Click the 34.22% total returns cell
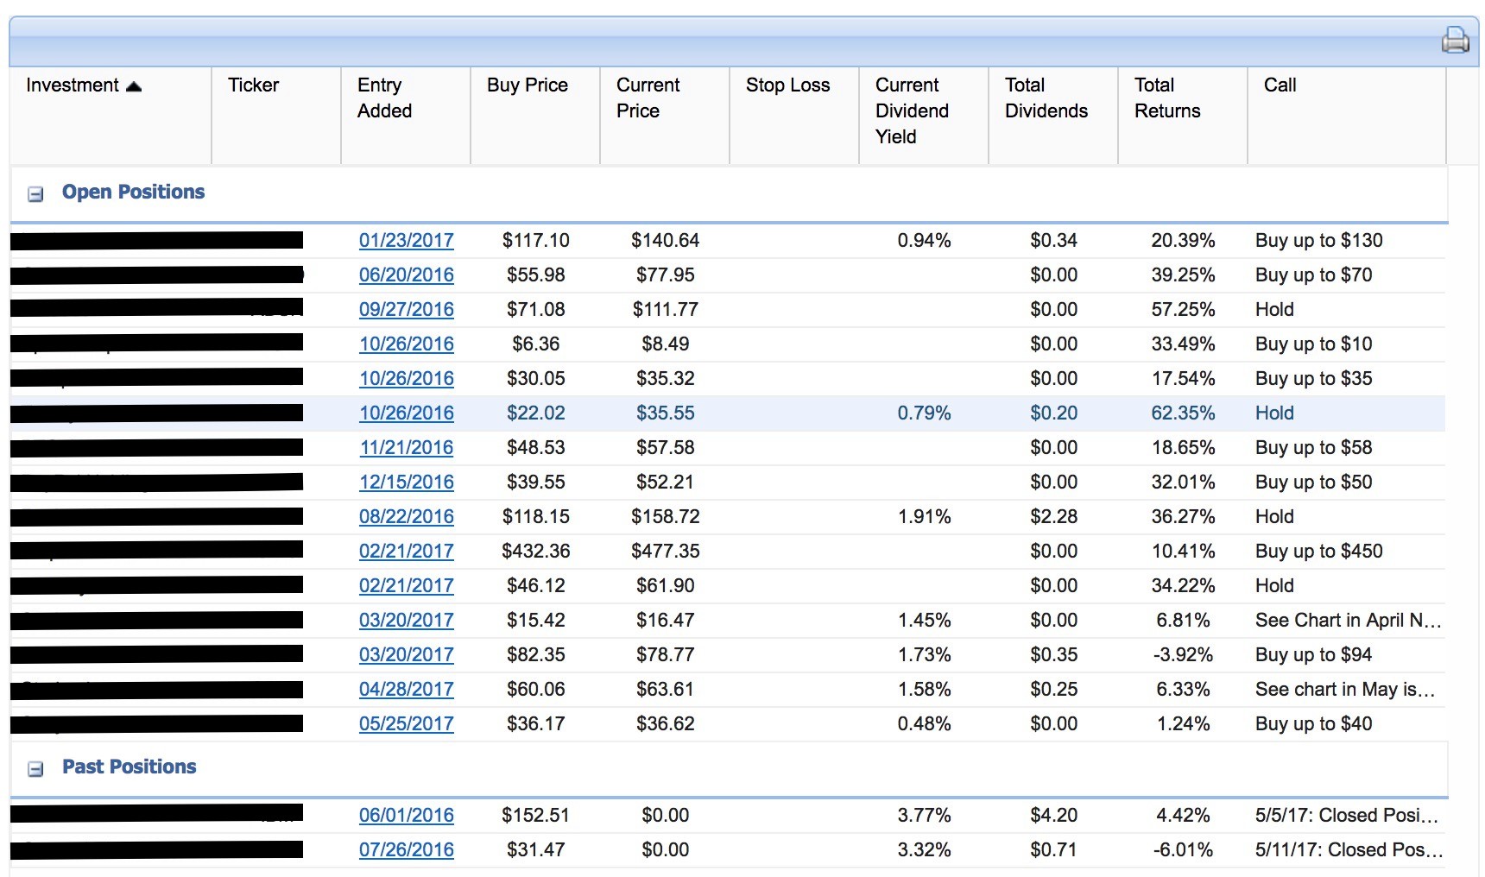 (1184, 586)
